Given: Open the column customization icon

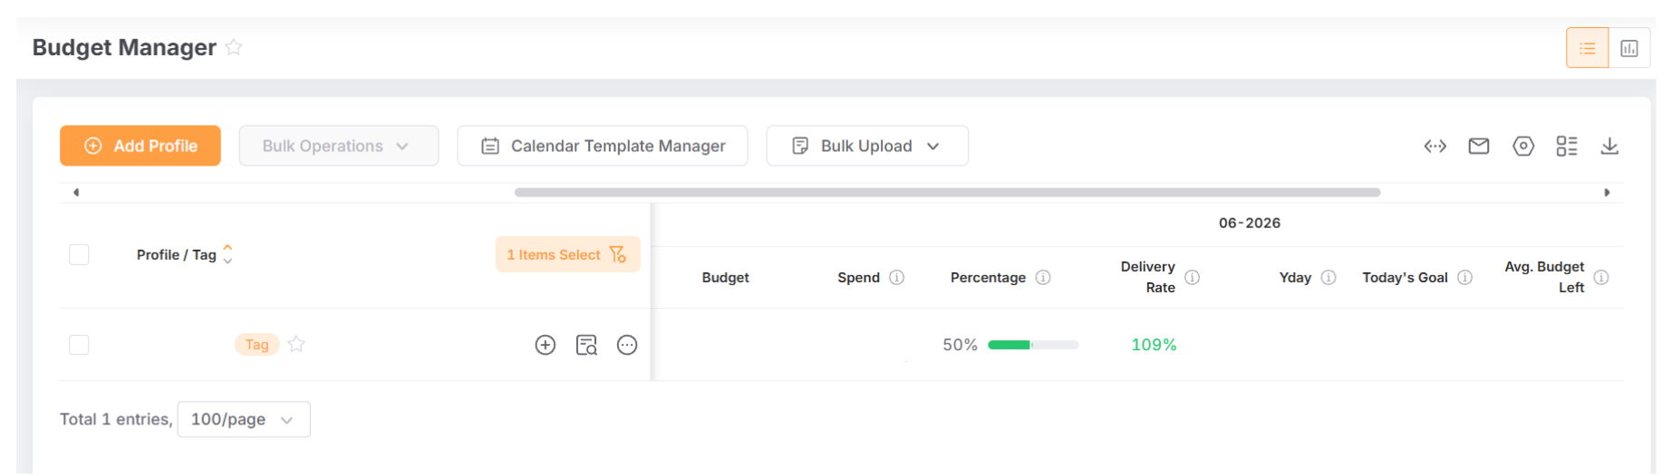Looking at the screenshot, I should click(x=1567, y=146).
